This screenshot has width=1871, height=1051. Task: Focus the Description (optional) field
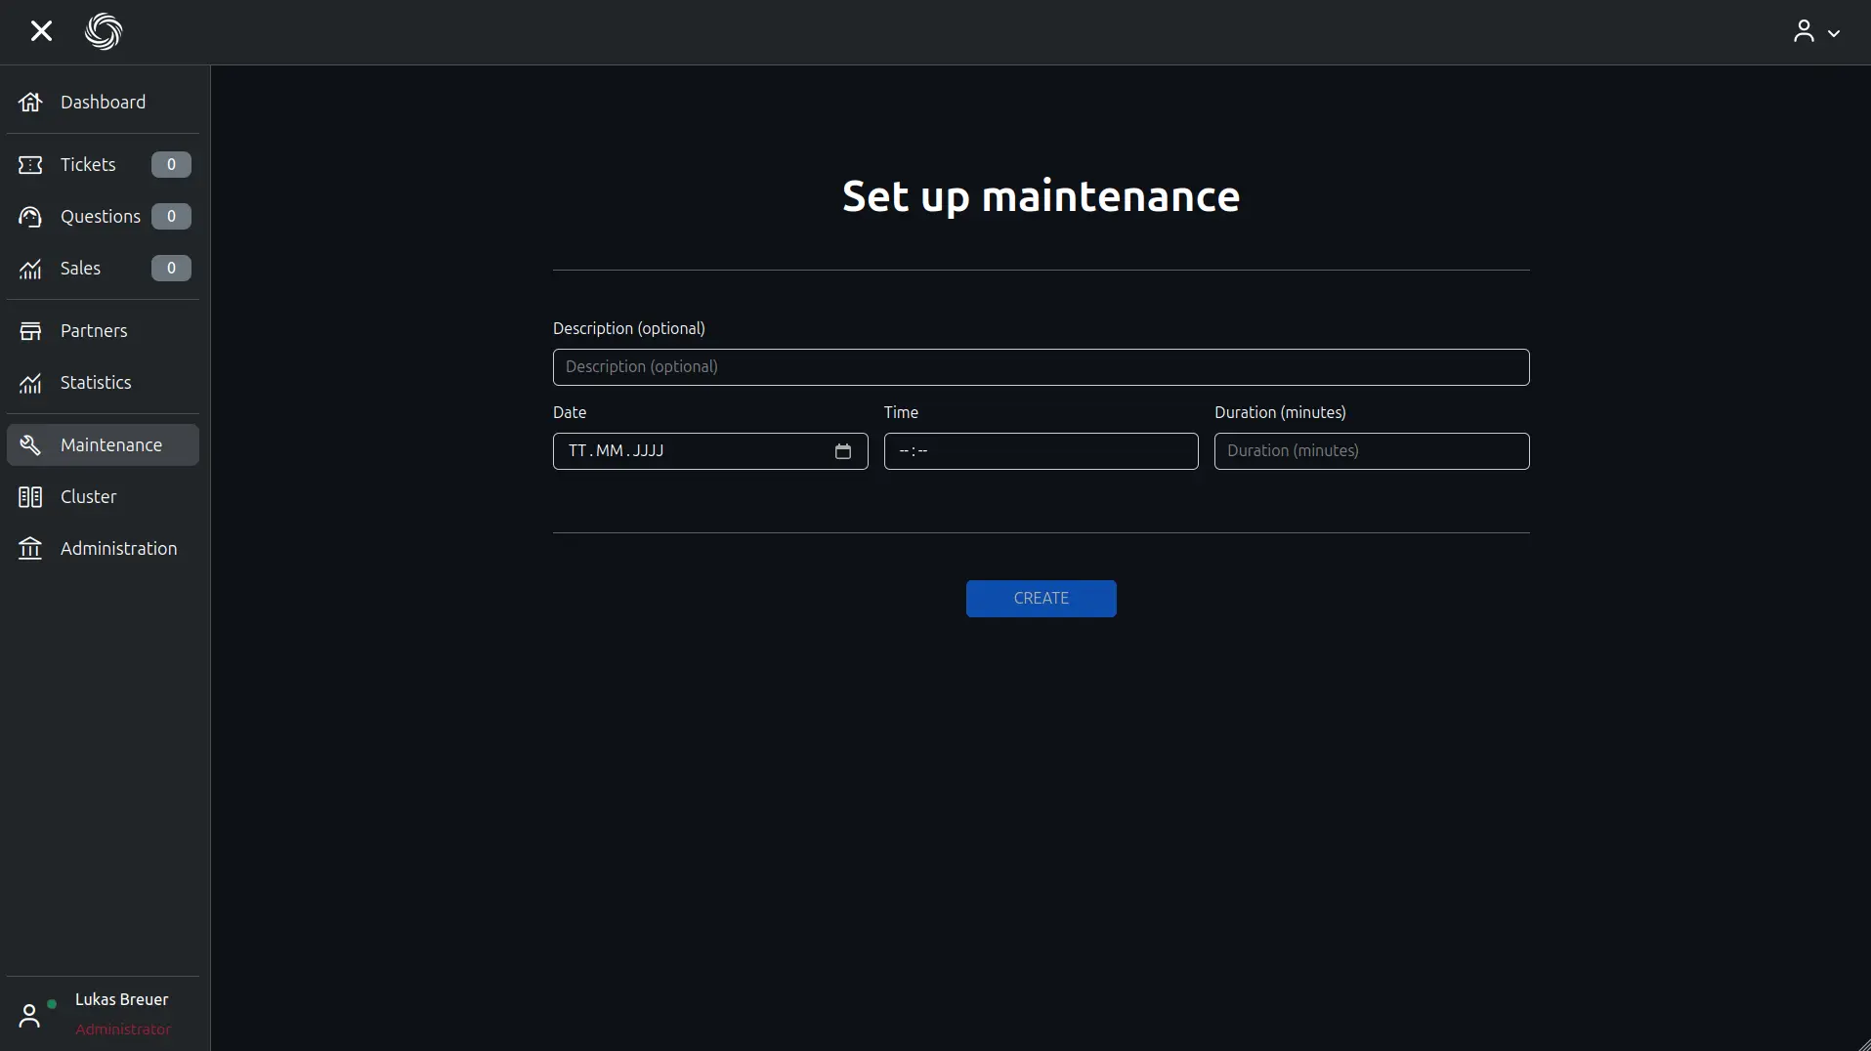click(1041, 367)
